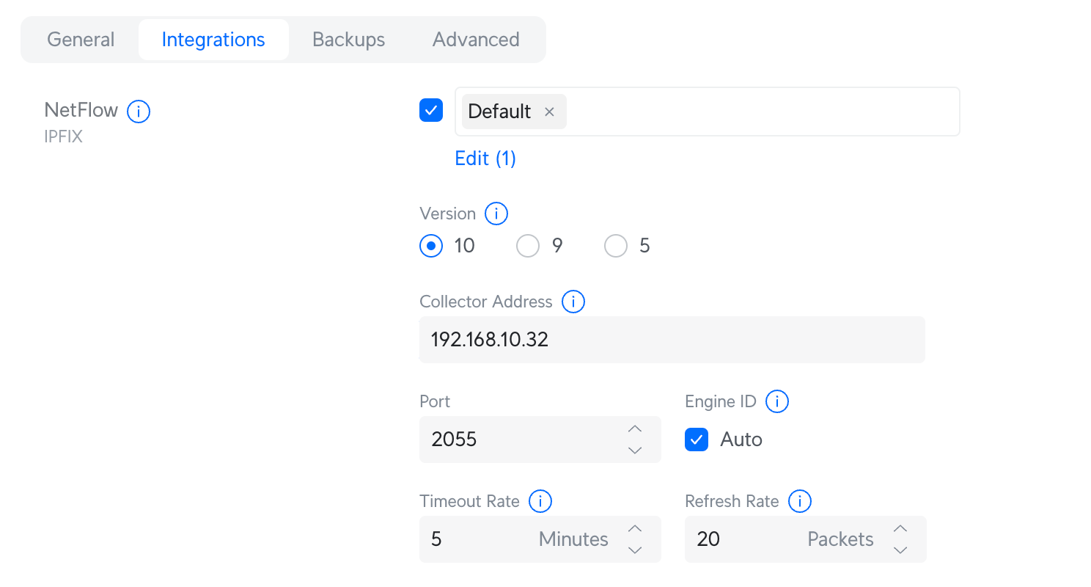Select NetFlow version 9 radio button
The image size is (1091, 587).
tap(528, 246)
